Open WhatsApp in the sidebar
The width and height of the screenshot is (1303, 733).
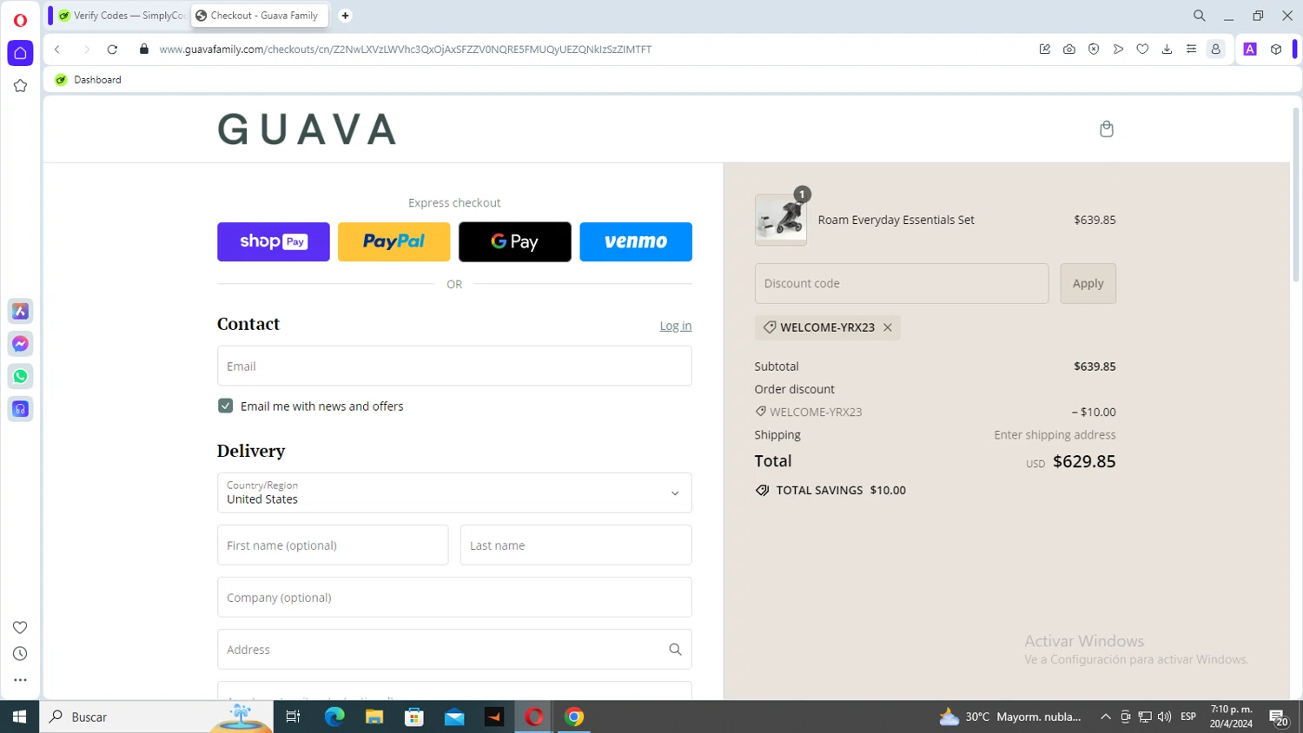pos(20,376)
